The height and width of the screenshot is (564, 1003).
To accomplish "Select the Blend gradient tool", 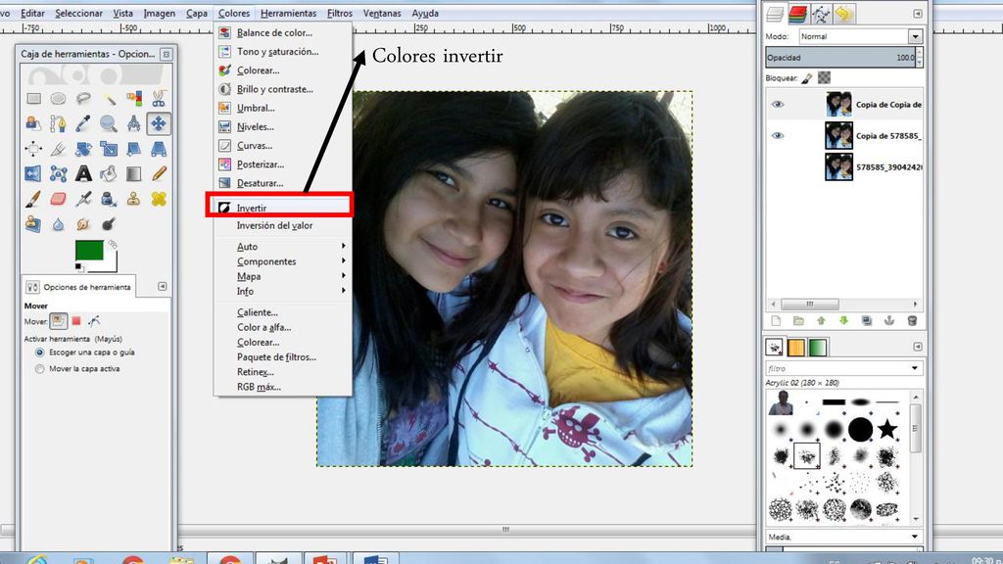I will (133, 173).
